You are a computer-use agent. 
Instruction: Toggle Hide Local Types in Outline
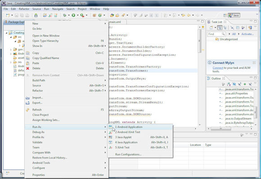(x=250, y=84)
